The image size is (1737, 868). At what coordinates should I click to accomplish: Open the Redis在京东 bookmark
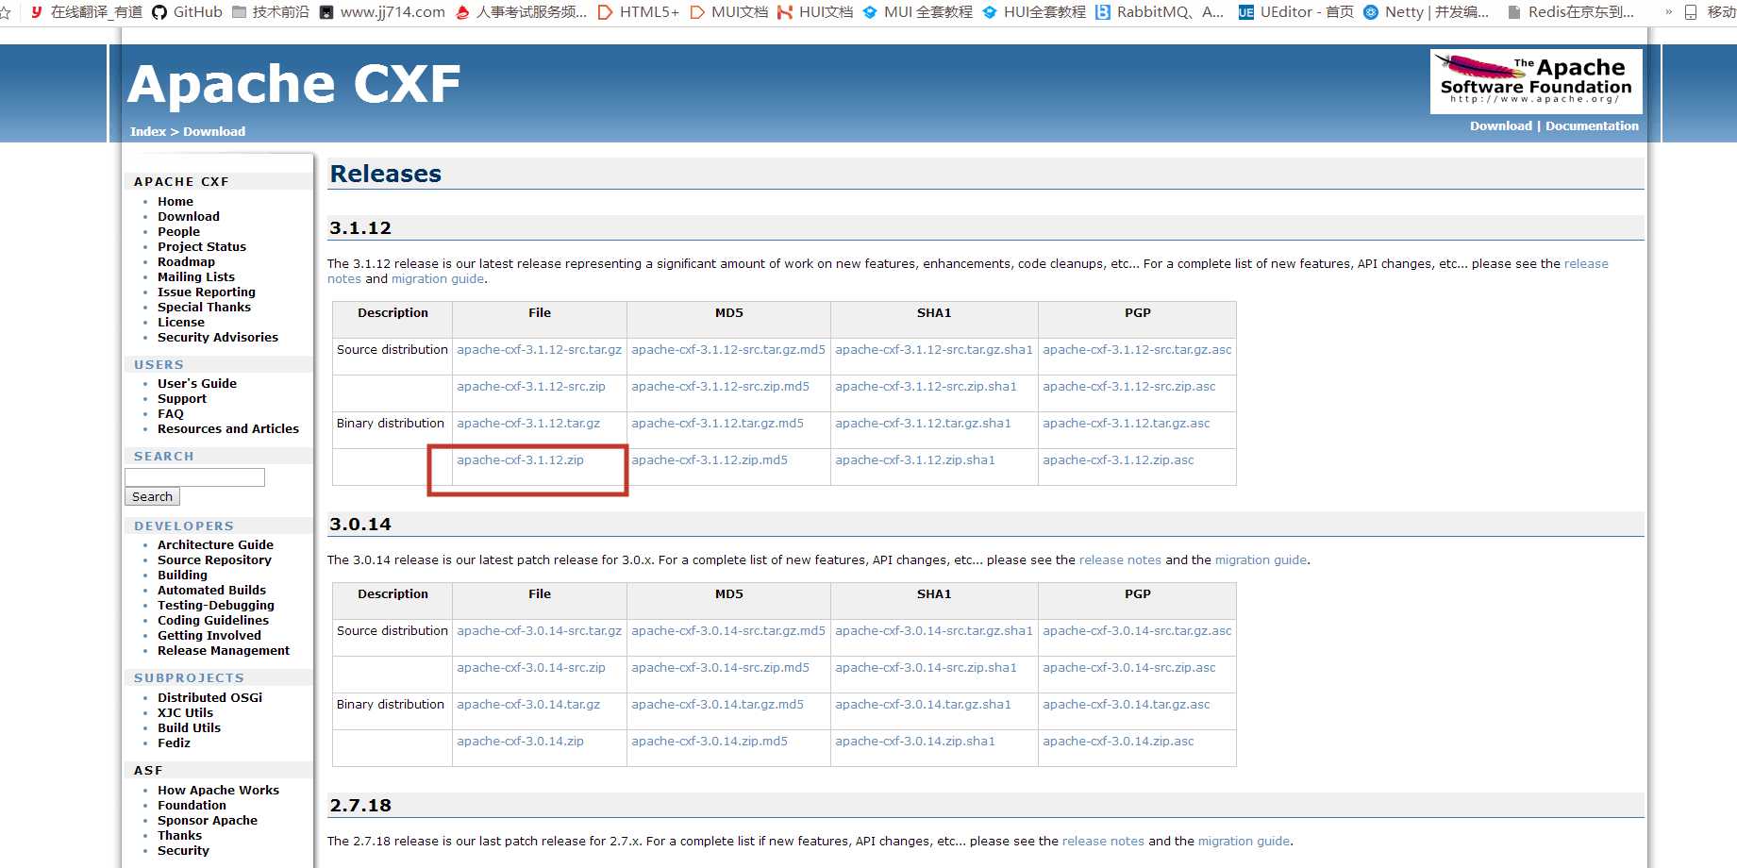pyautogui.click(x=1571, y=12)
